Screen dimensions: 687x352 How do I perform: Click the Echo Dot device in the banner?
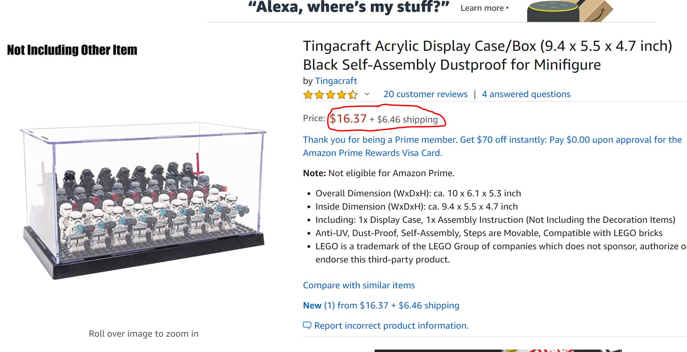coord(552,12)
